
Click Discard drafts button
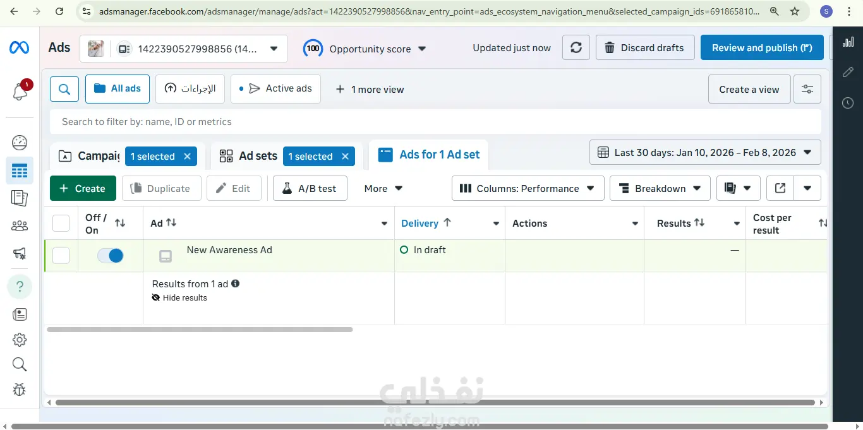(x=645, y=47)
